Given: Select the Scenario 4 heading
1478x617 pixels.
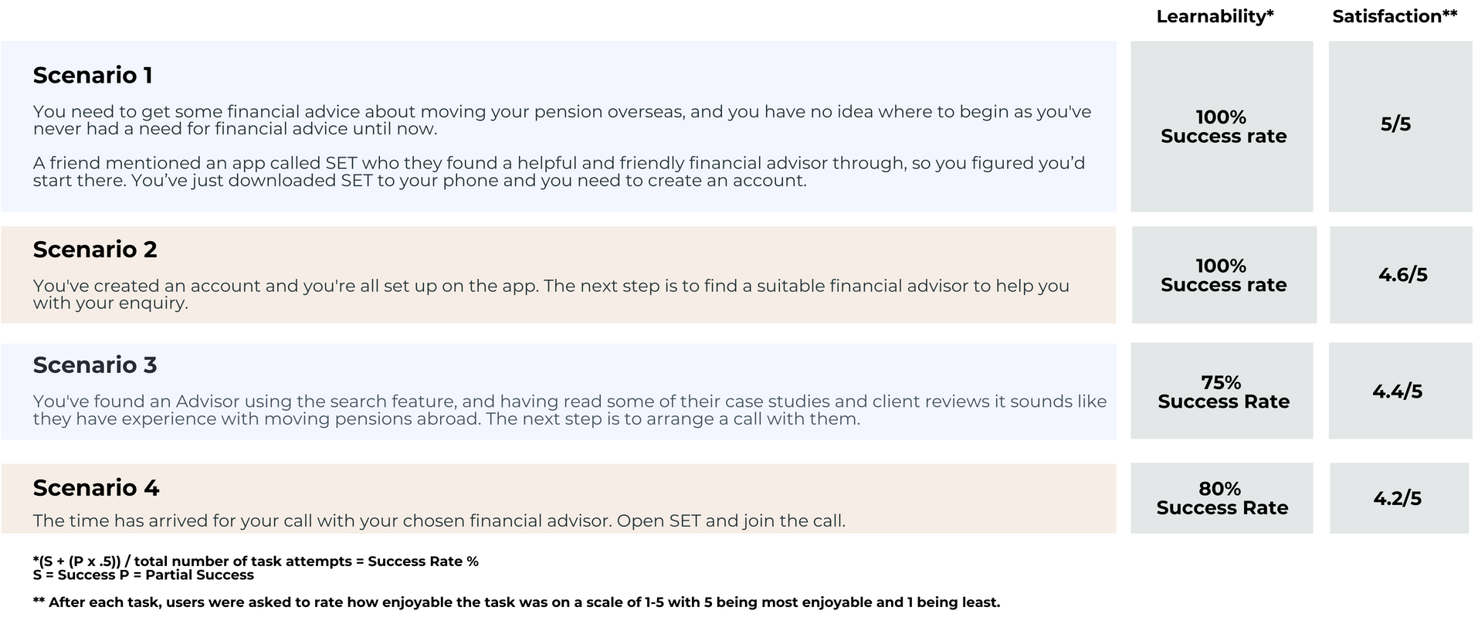Looking at the screenshot, I should click(x=96, y=487).
